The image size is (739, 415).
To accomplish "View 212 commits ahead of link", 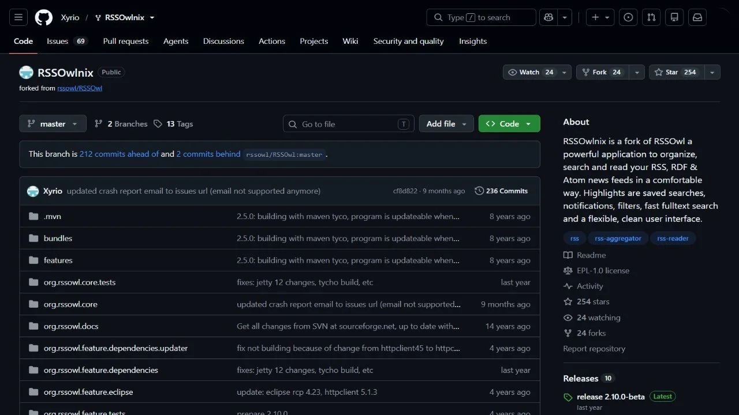I will (119, 154).
